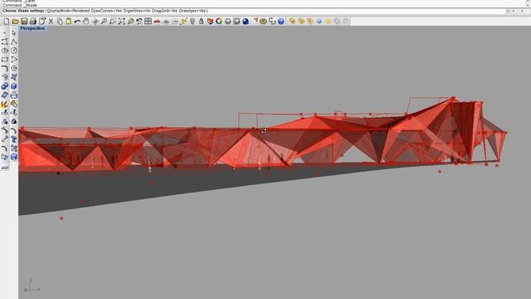Set view using the red car icon
Viewport: 531px width, 299px height.
(x=157, y=22)
